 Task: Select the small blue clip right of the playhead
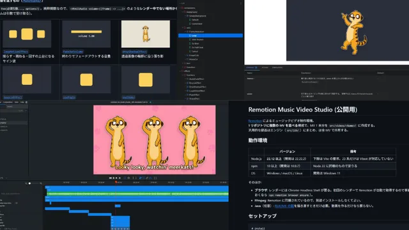pyautogui.click(x=118, y=206)
